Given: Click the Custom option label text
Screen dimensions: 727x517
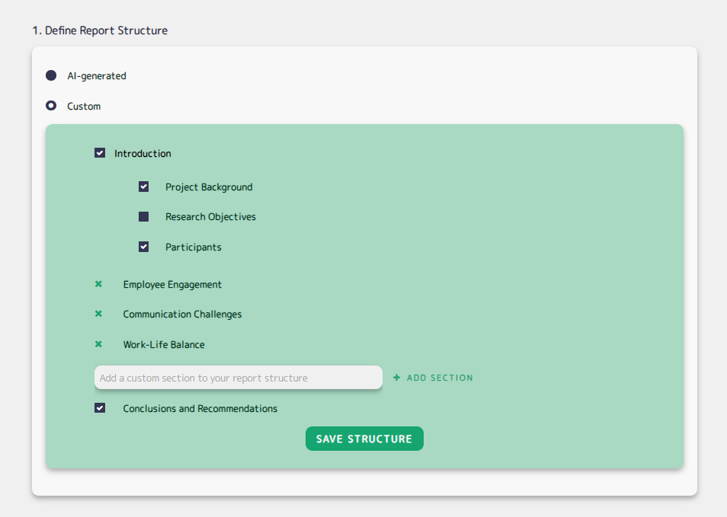Looking at the screenshot, I should 83,106.
